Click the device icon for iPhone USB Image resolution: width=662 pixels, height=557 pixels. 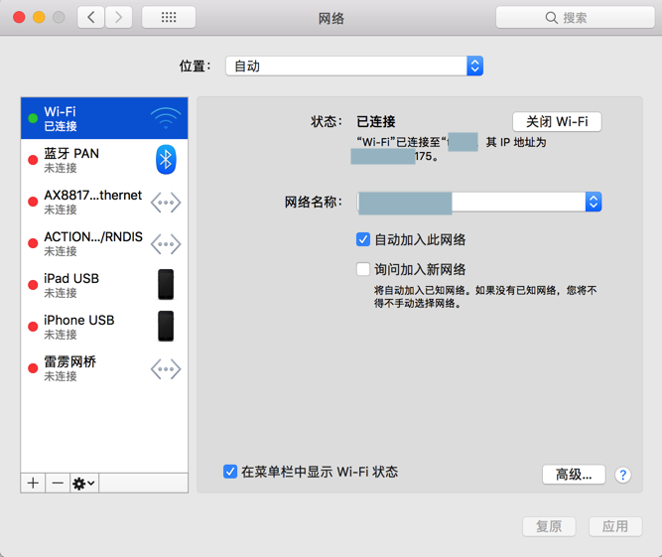[x=166, y=326]
